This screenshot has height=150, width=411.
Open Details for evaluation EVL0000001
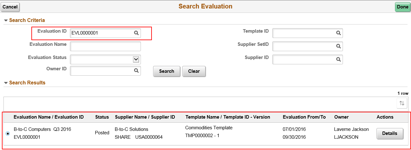point(390,133)
